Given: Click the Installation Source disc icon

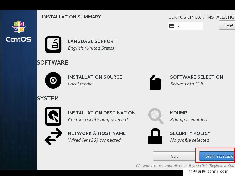Looking at the screenshot, I should pyautogui.click(x=53, y=80).
